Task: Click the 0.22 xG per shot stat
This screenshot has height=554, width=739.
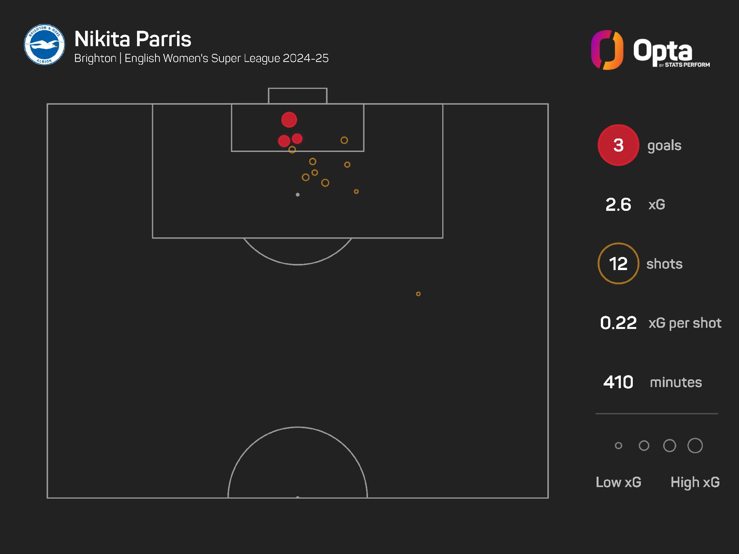Action: (x=660, y=323)
